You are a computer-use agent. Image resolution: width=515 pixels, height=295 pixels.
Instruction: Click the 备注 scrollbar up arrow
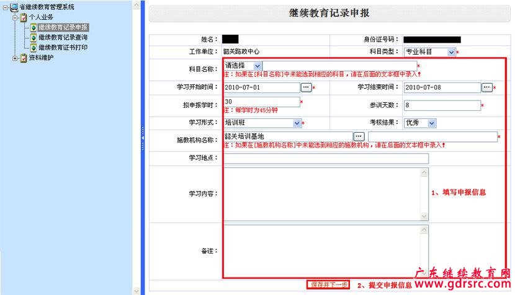point(424,230)
